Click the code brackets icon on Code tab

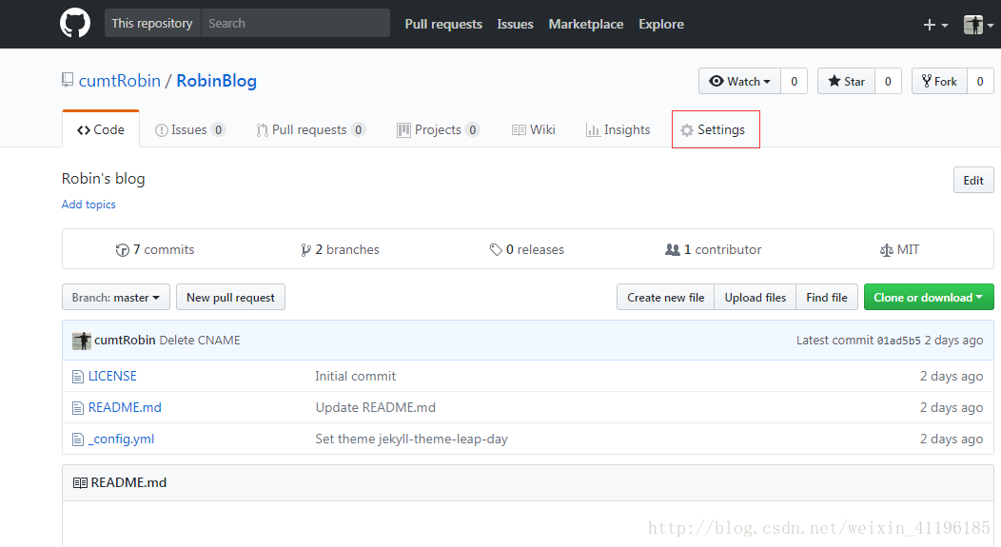coord(84,130)
